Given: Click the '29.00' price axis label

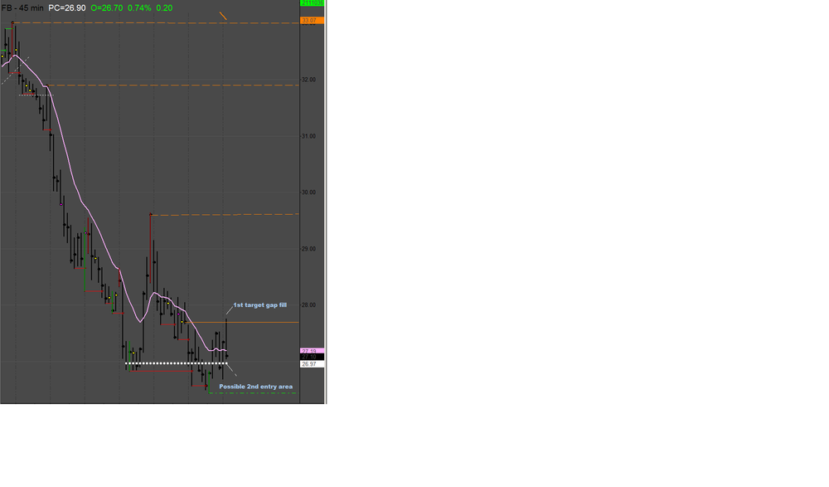Looking at the screenshot, I should click(x=308, y=249).
